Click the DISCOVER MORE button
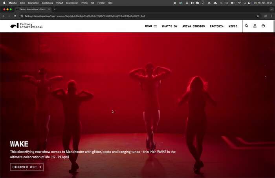Screen dimensions: 275x178 [27, 167]
